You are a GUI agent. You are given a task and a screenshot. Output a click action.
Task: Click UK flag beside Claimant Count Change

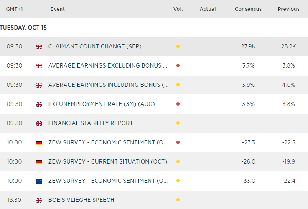[39, 47]
